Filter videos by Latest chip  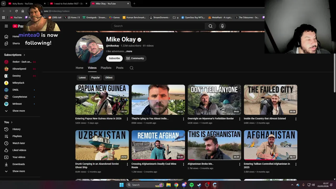[x=82, y=77]
